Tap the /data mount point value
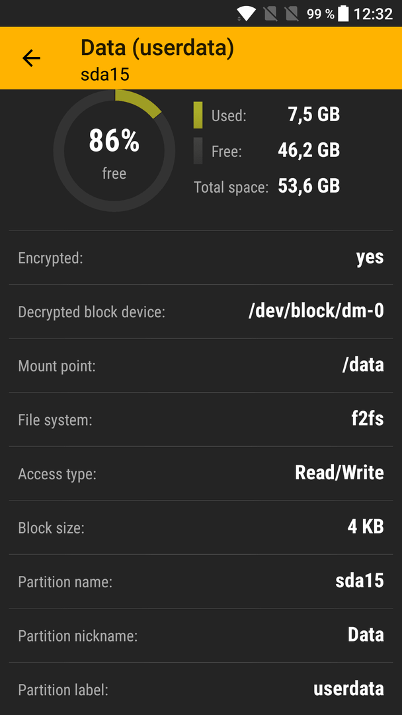 [363, 365]
